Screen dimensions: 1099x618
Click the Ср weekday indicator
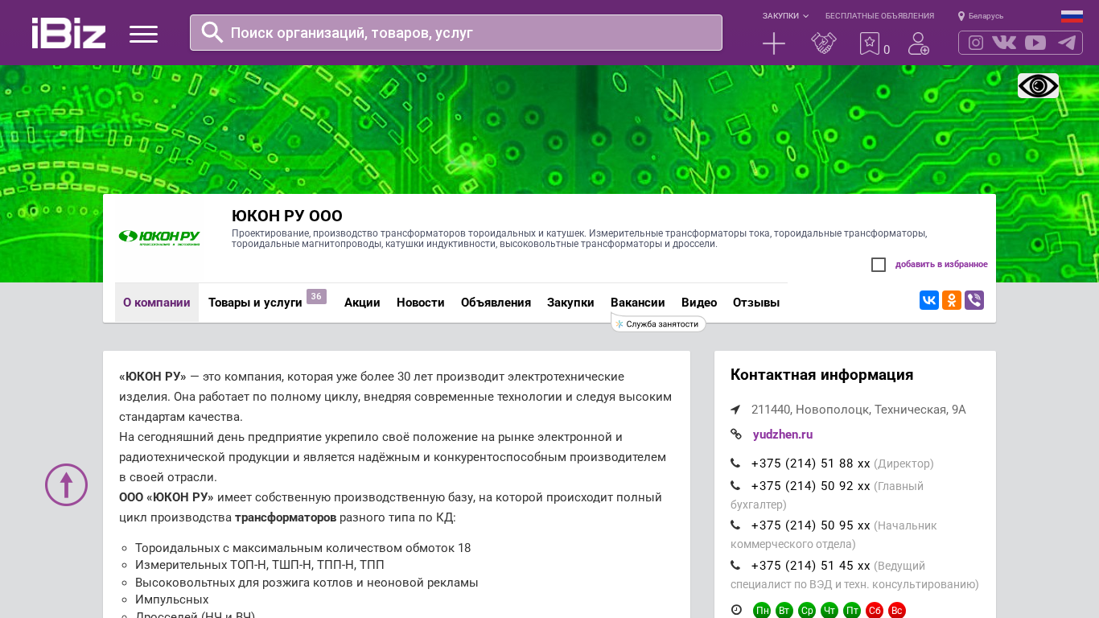point(807,611)
